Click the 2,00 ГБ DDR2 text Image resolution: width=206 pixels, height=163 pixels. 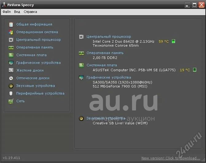(x=105, y=58)
